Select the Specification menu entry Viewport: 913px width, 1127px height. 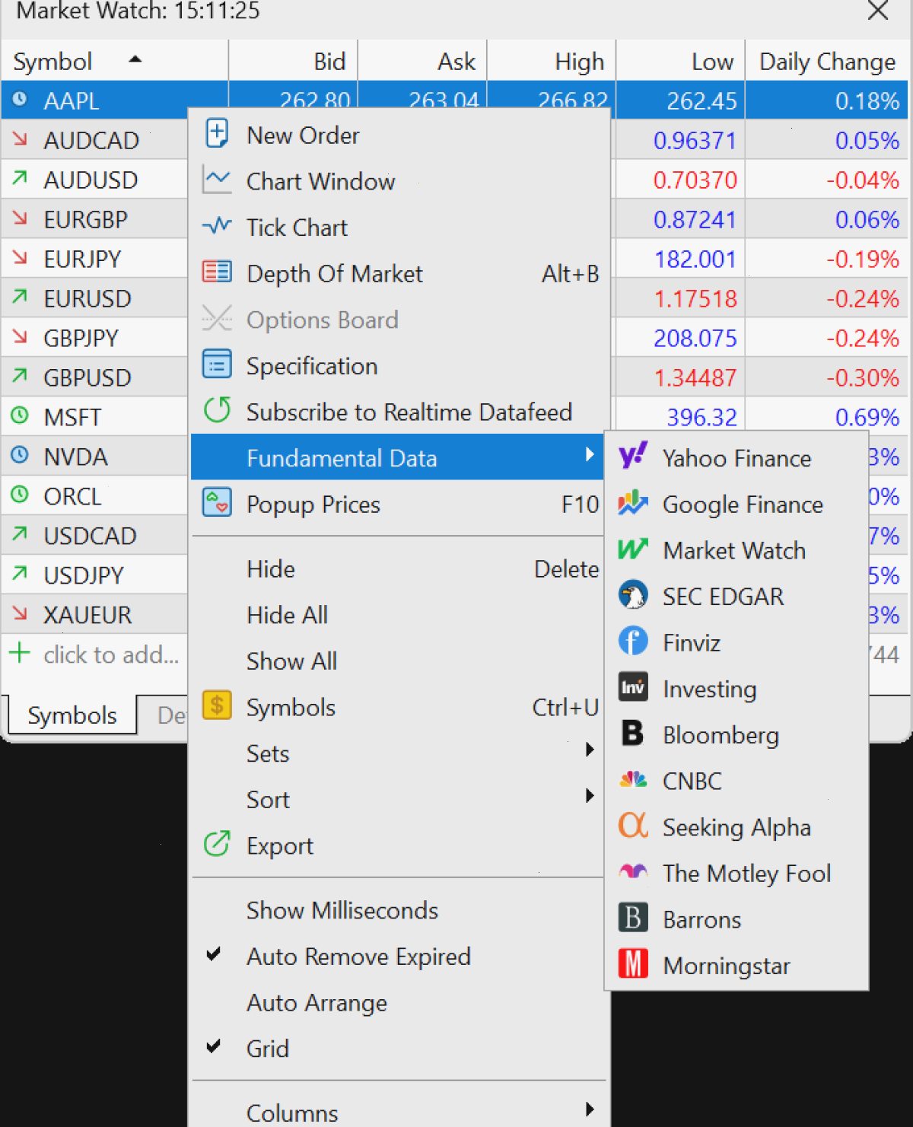coord(399,366)
